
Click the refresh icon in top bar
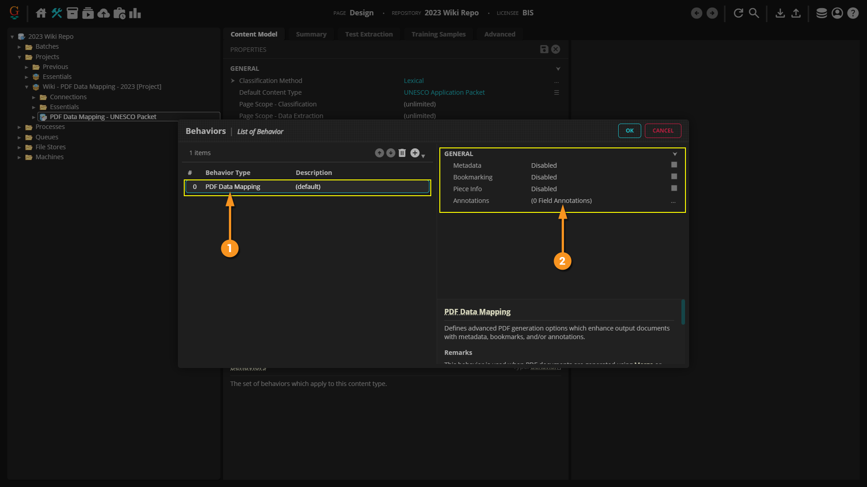[x=738, y=13]
